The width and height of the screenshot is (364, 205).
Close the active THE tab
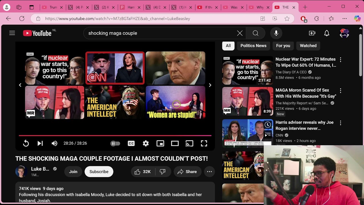[294, 7]
